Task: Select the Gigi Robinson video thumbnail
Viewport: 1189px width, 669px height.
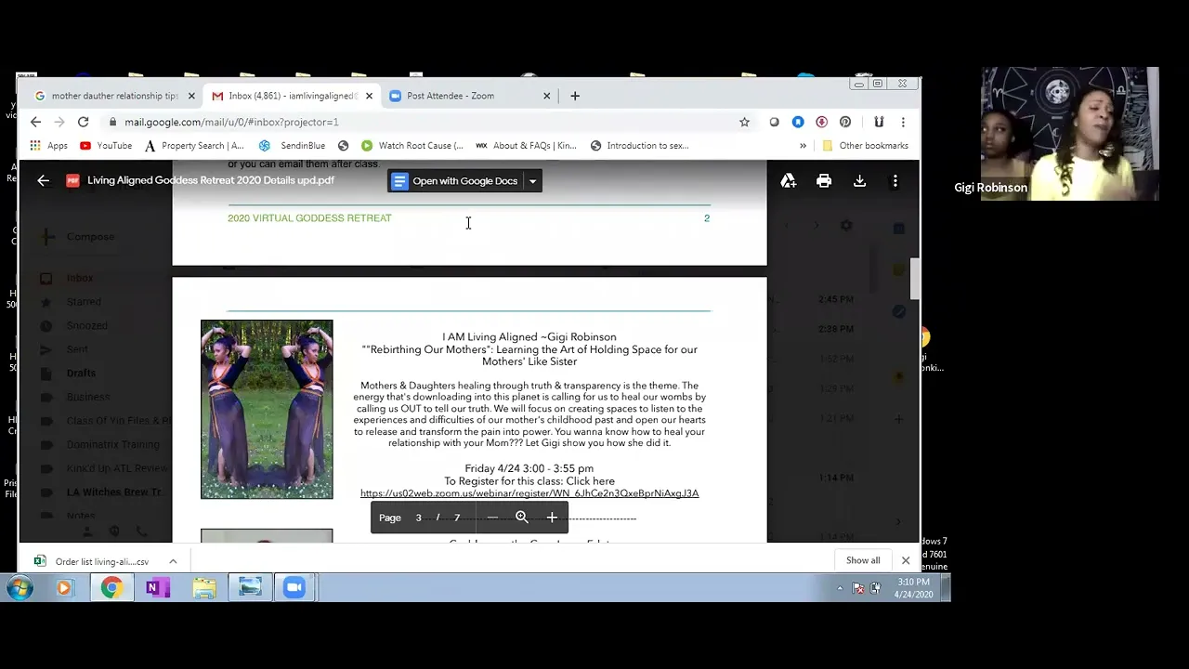Action: 1069,134
